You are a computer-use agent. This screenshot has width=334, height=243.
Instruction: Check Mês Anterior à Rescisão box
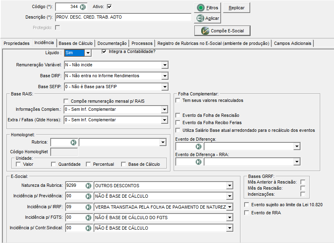(303, 182)
